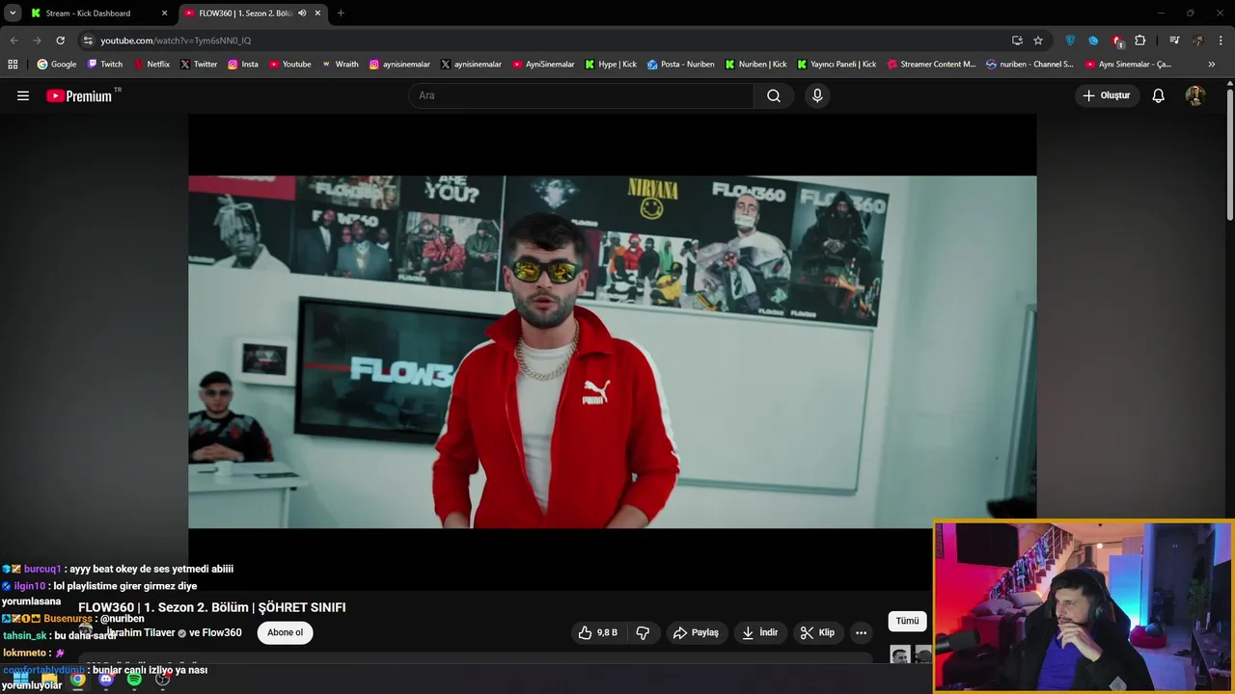Reload the page
Viewport: 1235px width, 694px height.
pos(60,40)
